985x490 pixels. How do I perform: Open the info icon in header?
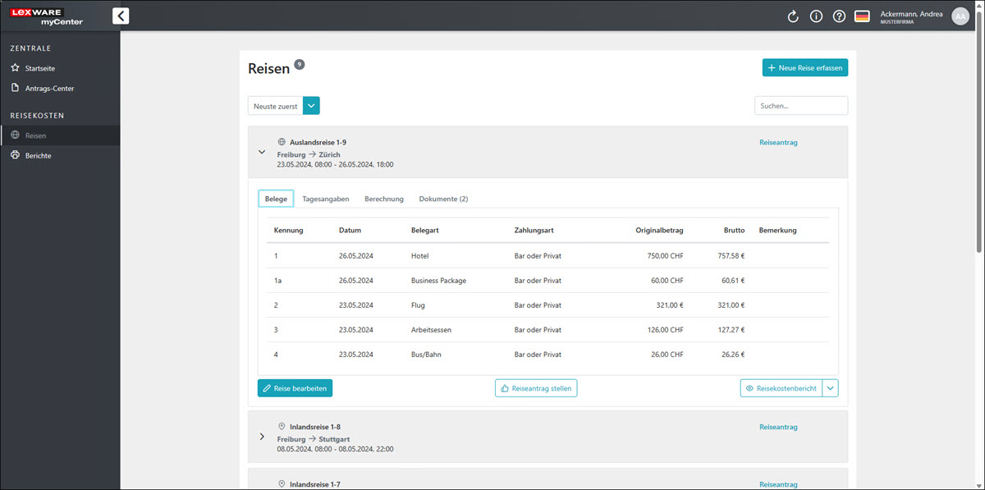pos(816,16)
